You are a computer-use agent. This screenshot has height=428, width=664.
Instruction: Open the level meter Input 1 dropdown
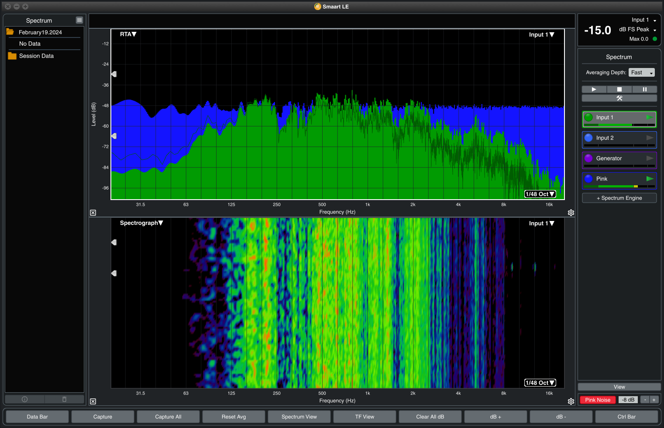pos(644,20)
